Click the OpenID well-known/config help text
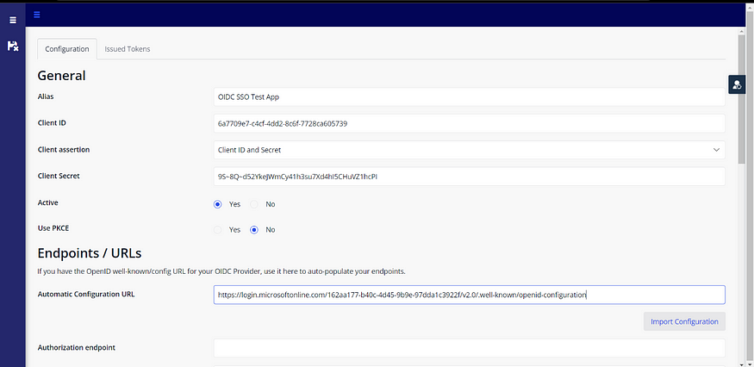This screenshot has height=367, width=754. 221,271
